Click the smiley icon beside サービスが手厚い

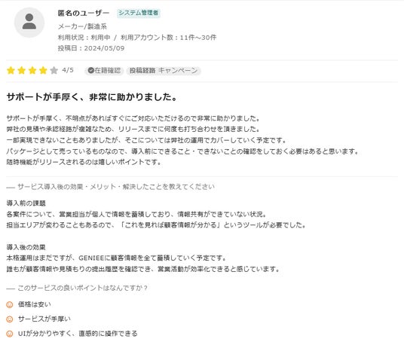click(10, 319)
